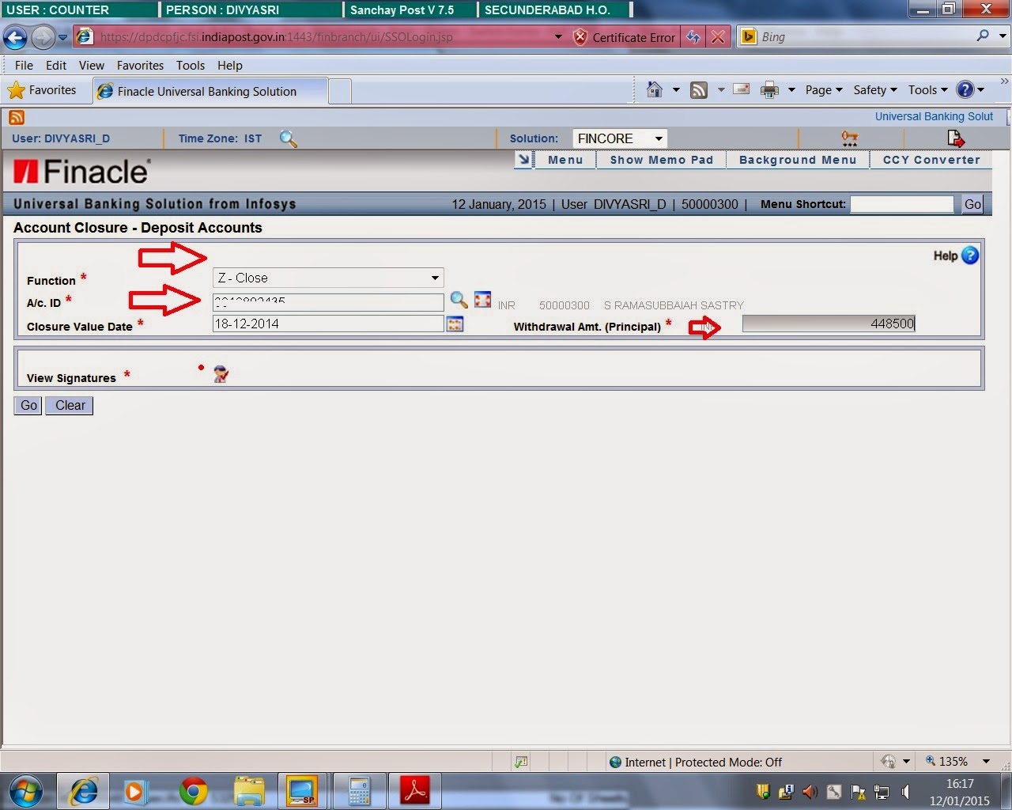The width and height of the screenshot is (1012, 810).
Task: Click the lifebuoy icon next to A/c. ID
Action: point(482,300)
